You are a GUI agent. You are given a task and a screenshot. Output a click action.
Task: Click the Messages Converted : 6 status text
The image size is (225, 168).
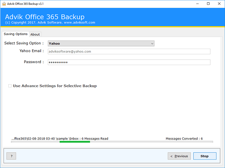tap(184, 139)
